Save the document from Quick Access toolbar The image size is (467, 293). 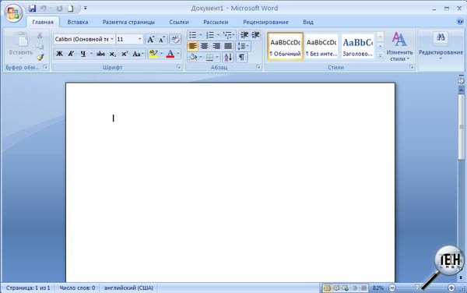tap(32, 9)
